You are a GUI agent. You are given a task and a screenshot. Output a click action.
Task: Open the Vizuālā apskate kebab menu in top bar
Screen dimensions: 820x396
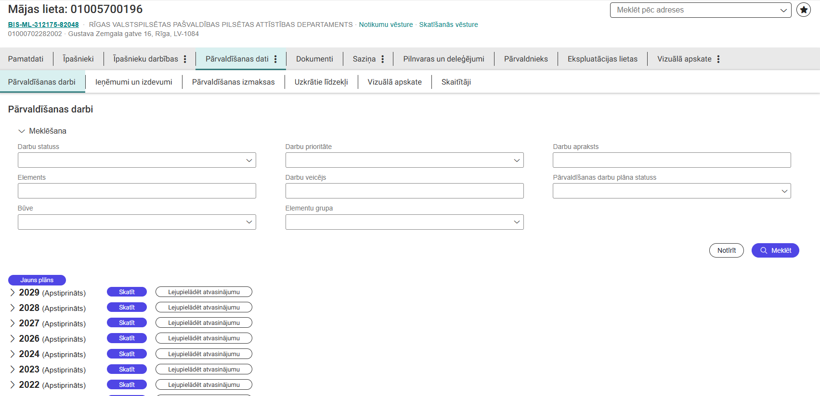coord(718,59)
